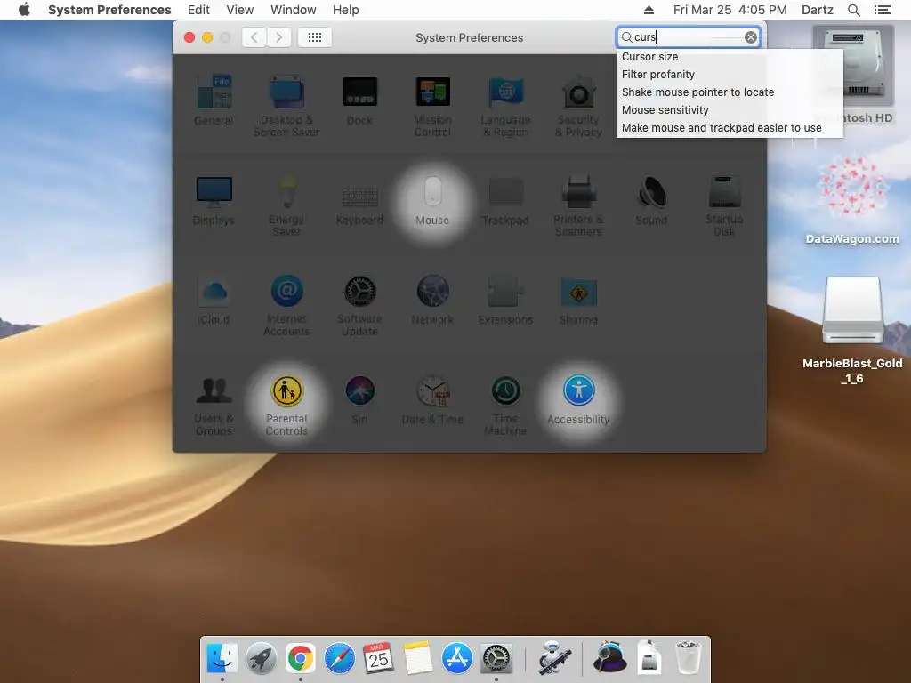Open the iCloud preference pane
911x683 pixels.
(x=214, y=301)
